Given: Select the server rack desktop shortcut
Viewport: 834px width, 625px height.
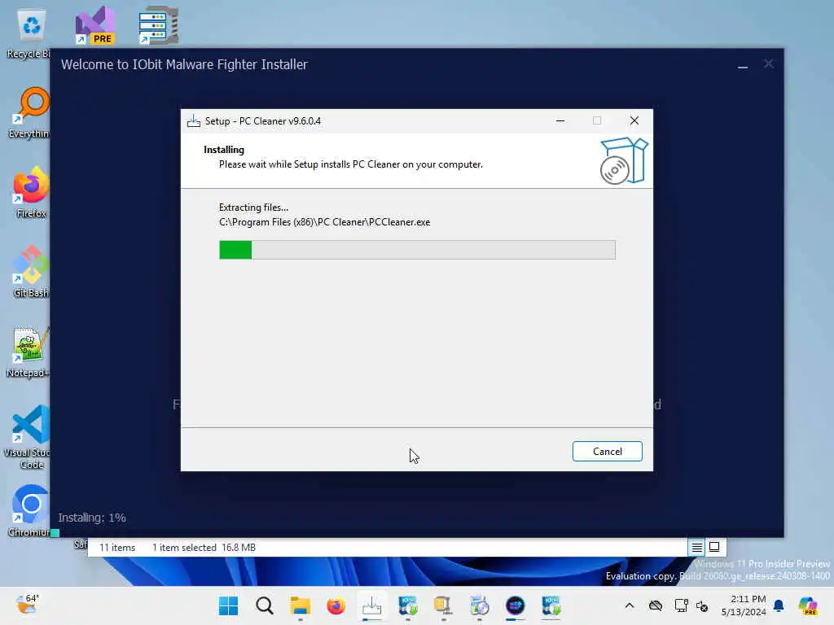Looking at the screenshot, I should click(x=159, y=25).
